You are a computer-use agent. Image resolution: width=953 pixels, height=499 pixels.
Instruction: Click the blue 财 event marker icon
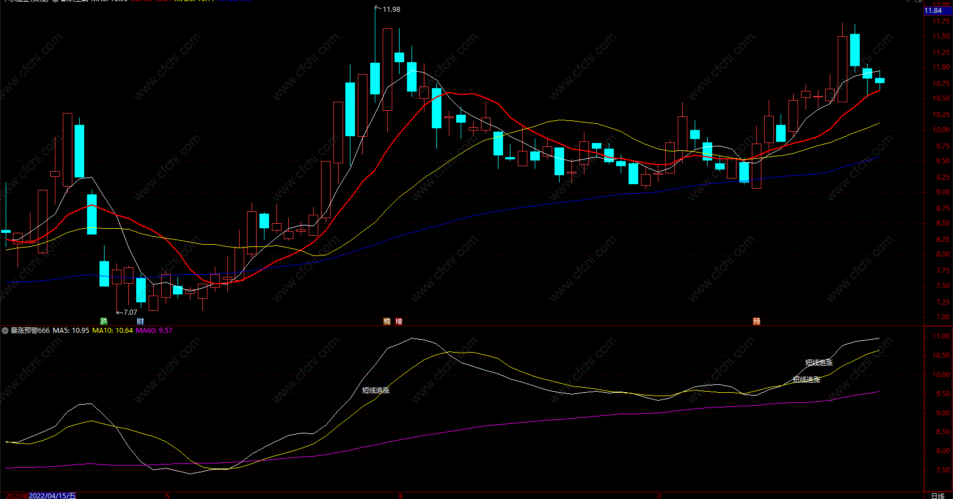[140, 321]
